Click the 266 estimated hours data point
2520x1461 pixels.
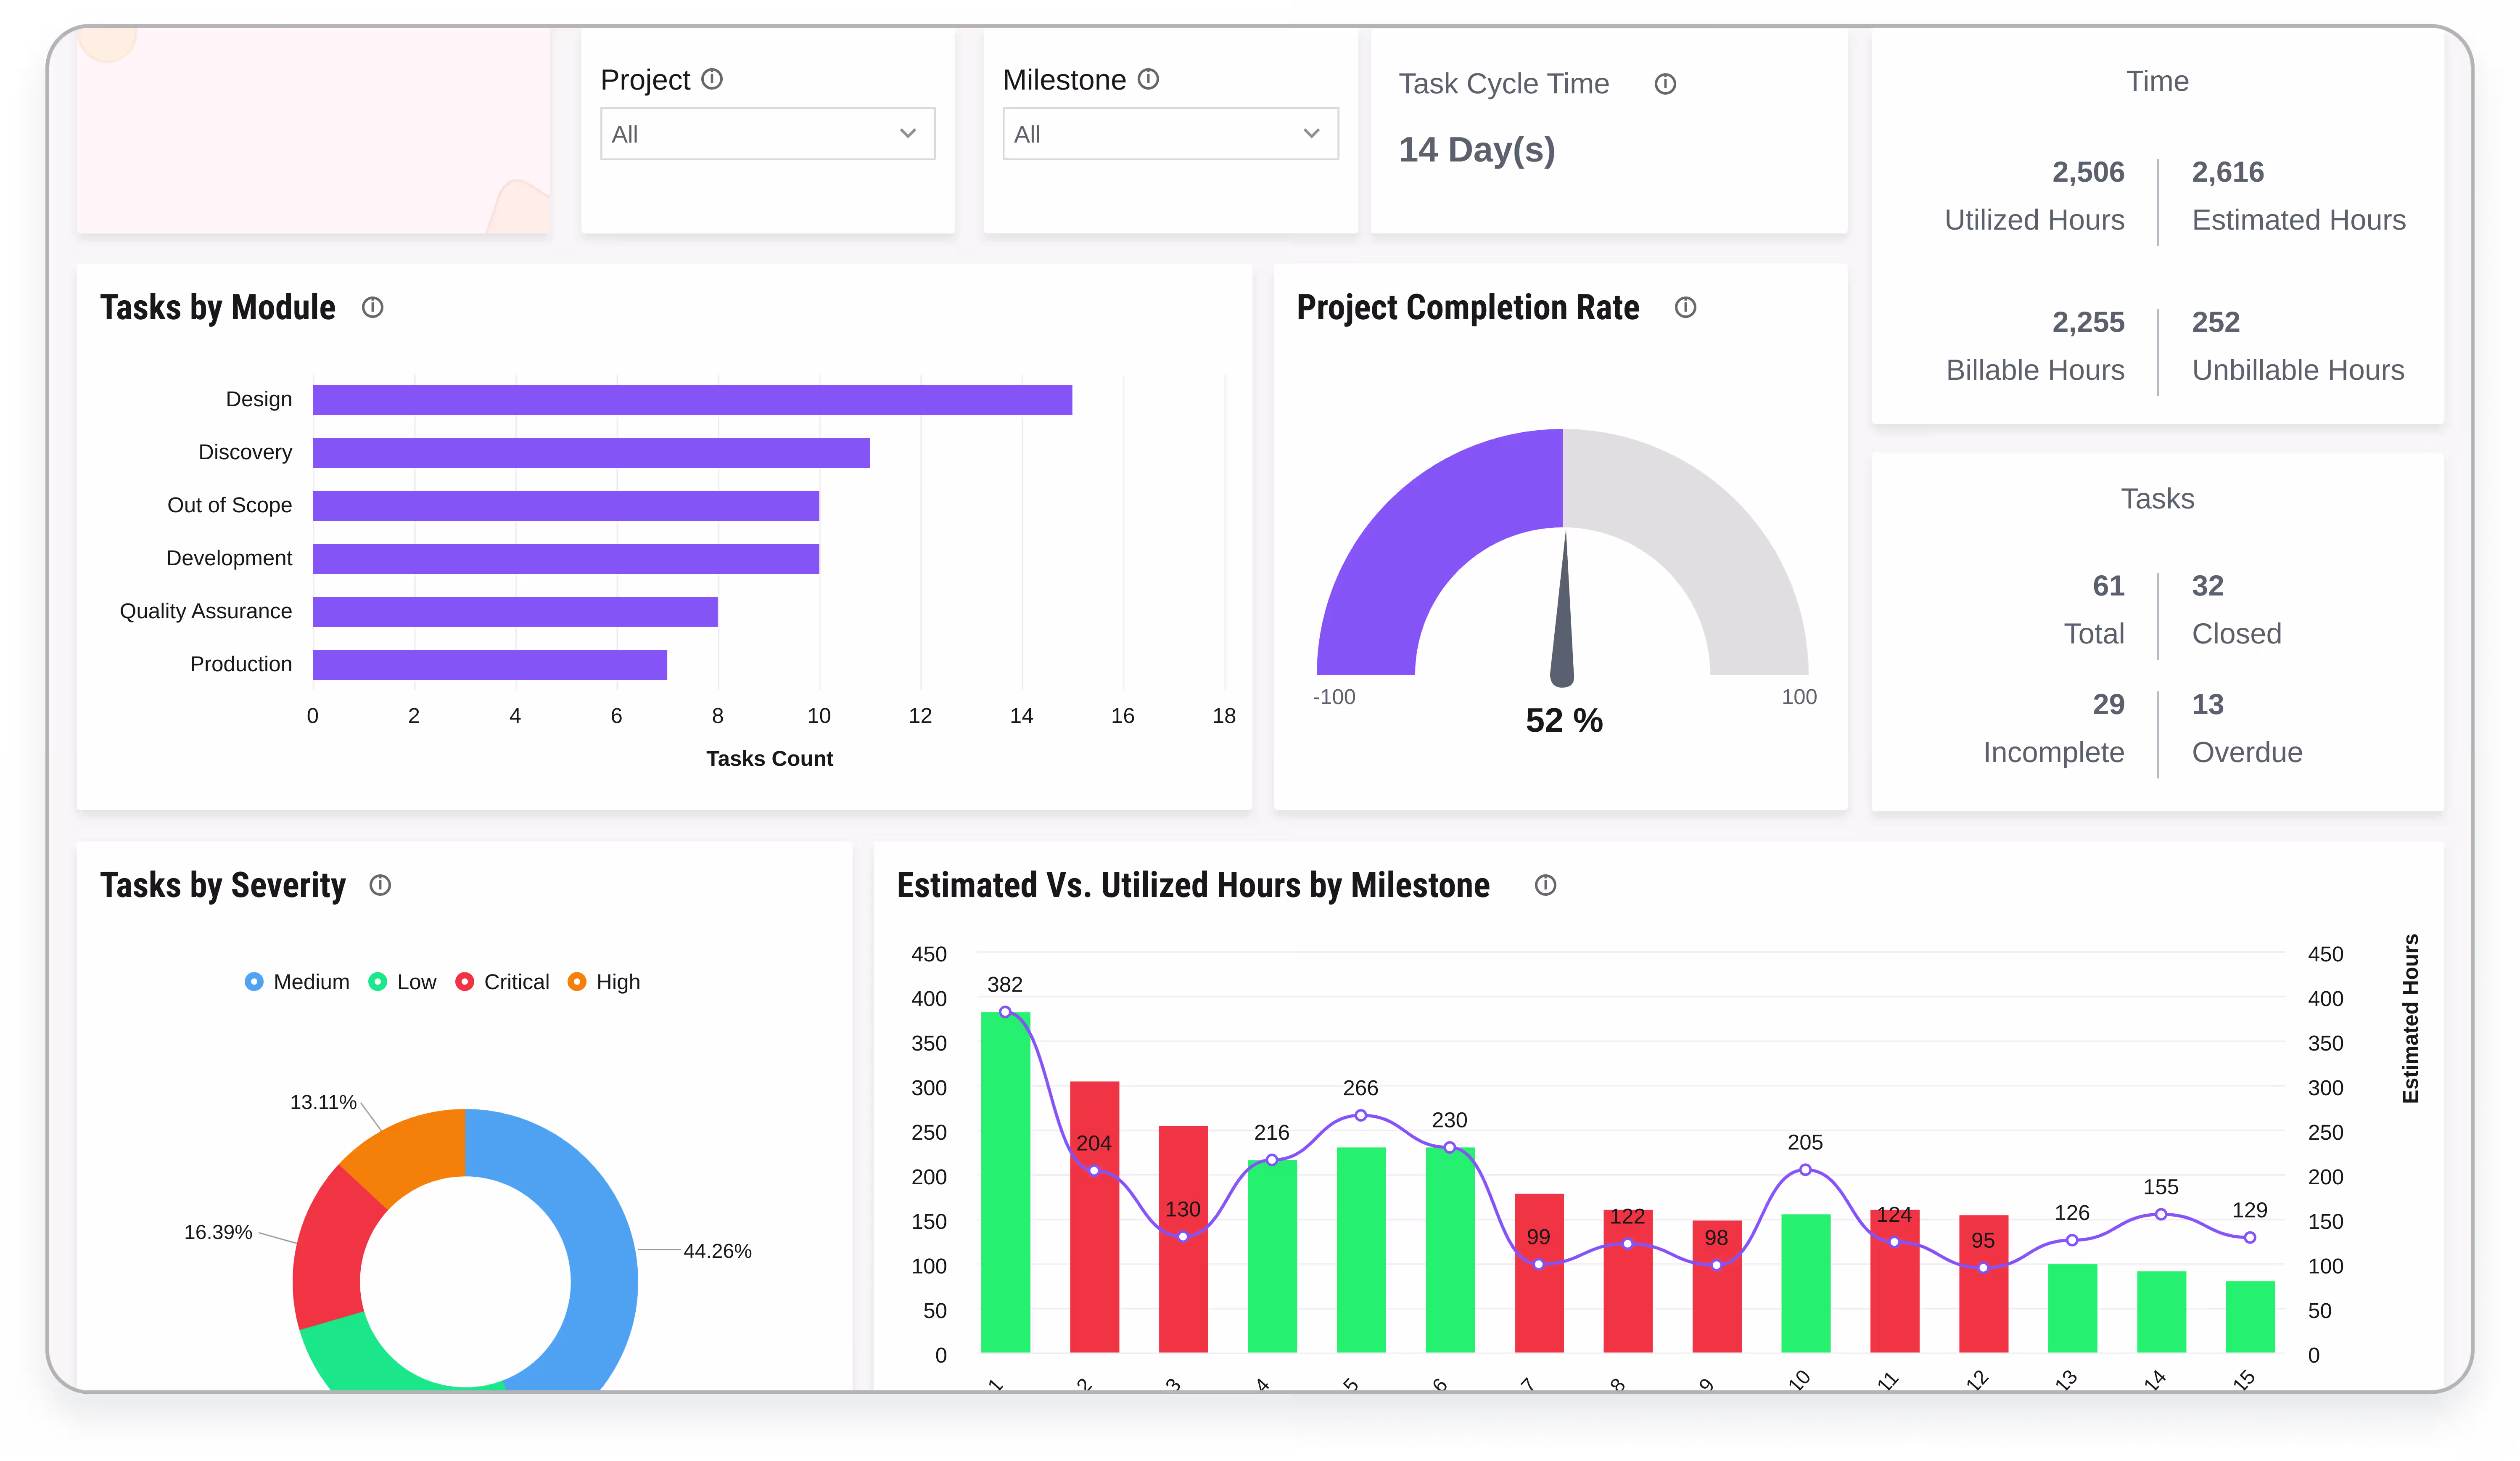(1361, 1115)
